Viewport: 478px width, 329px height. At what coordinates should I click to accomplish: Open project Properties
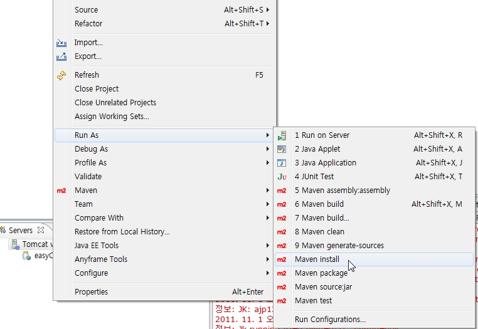pyautogui.click(x=91, y=292)
